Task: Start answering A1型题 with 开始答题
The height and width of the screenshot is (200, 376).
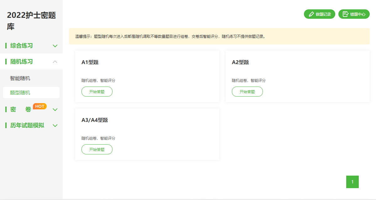Action: pyautogui.click(x=97, y=92)
